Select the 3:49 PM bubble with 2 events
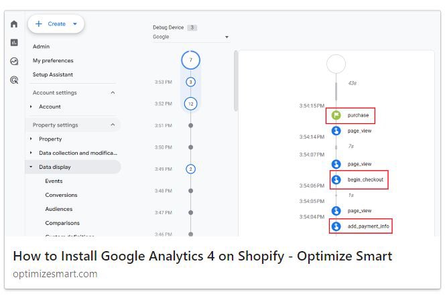Viewport: 445px width, 296px height. click(191, 169)
